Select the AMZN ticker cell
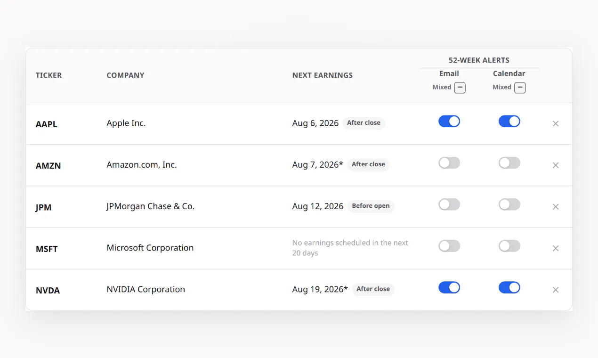This screenshot has height=358, width=598. (x=48, y=166)
